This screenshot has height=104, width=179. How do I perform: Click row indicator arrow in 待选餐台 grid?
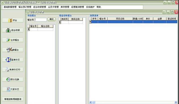[x=29, y=29]
